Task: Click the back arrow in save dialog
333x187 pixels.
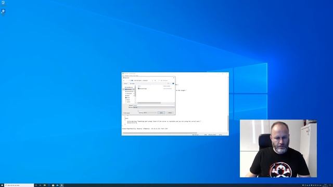Action: pos(124,81)
